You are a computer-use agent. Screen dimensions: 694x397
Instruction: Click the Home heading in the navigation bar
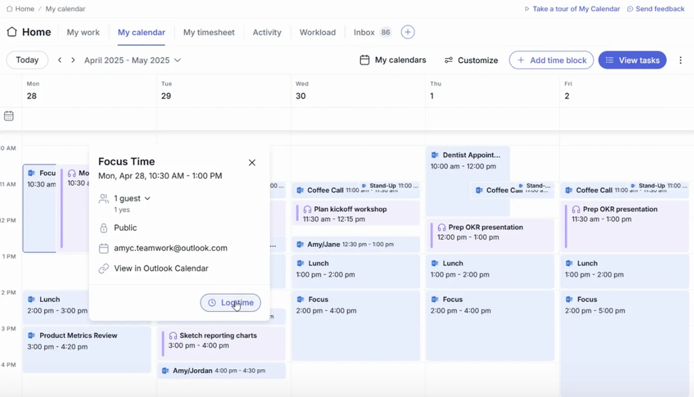36,32
